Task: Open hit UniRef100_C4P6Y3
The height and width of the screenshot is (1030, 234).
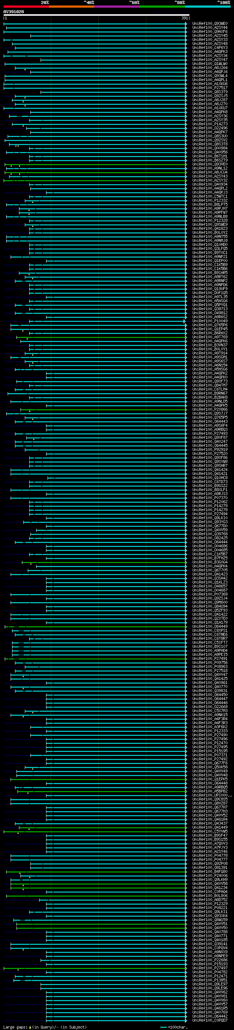Action: [x=210, y=47]
